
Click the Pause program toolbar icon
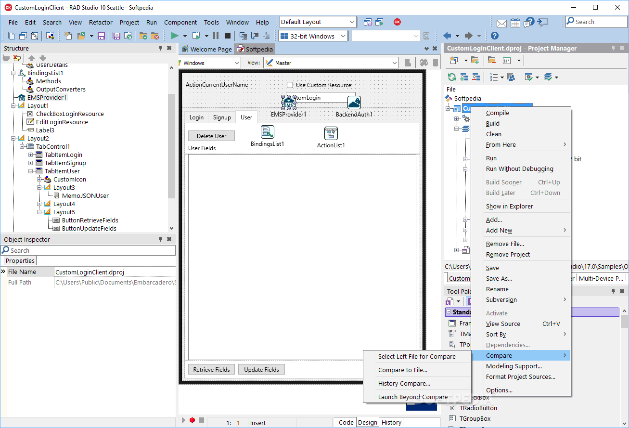(216, 36)
